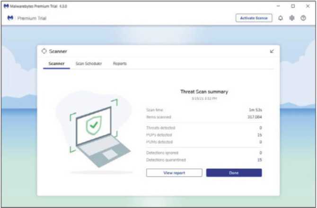Screen dimensions: 317x208
Task: Open the notifications bell
Action: [x=281, y=18]
